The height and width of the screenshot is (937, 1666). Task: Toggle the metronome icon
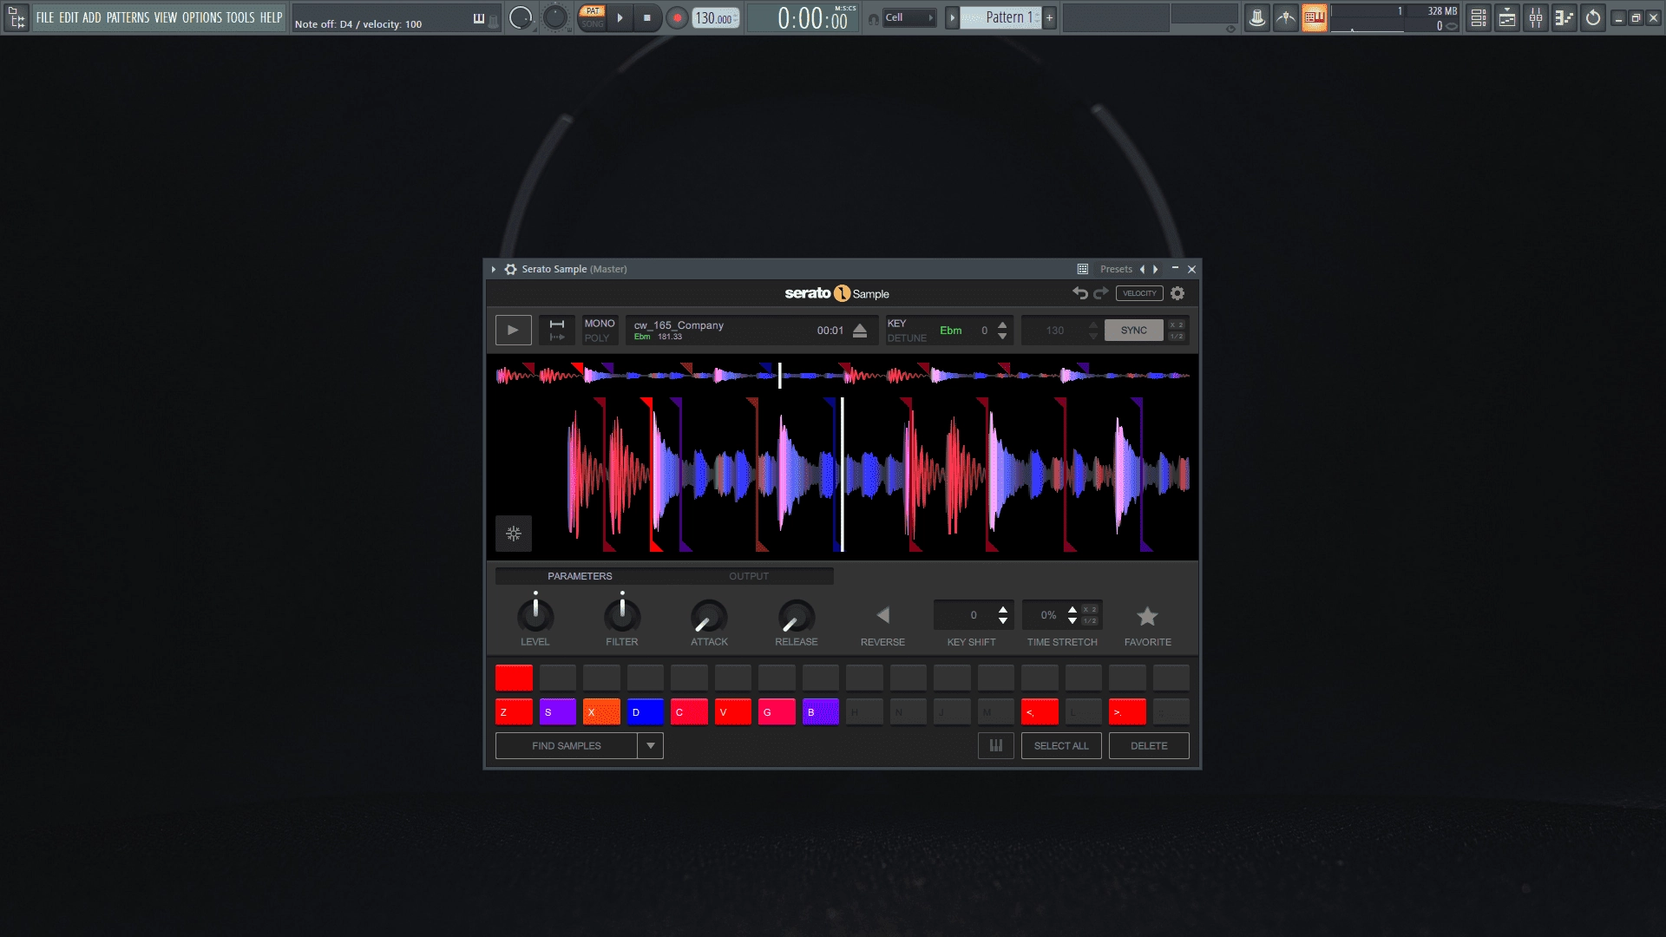(1256, 17)
